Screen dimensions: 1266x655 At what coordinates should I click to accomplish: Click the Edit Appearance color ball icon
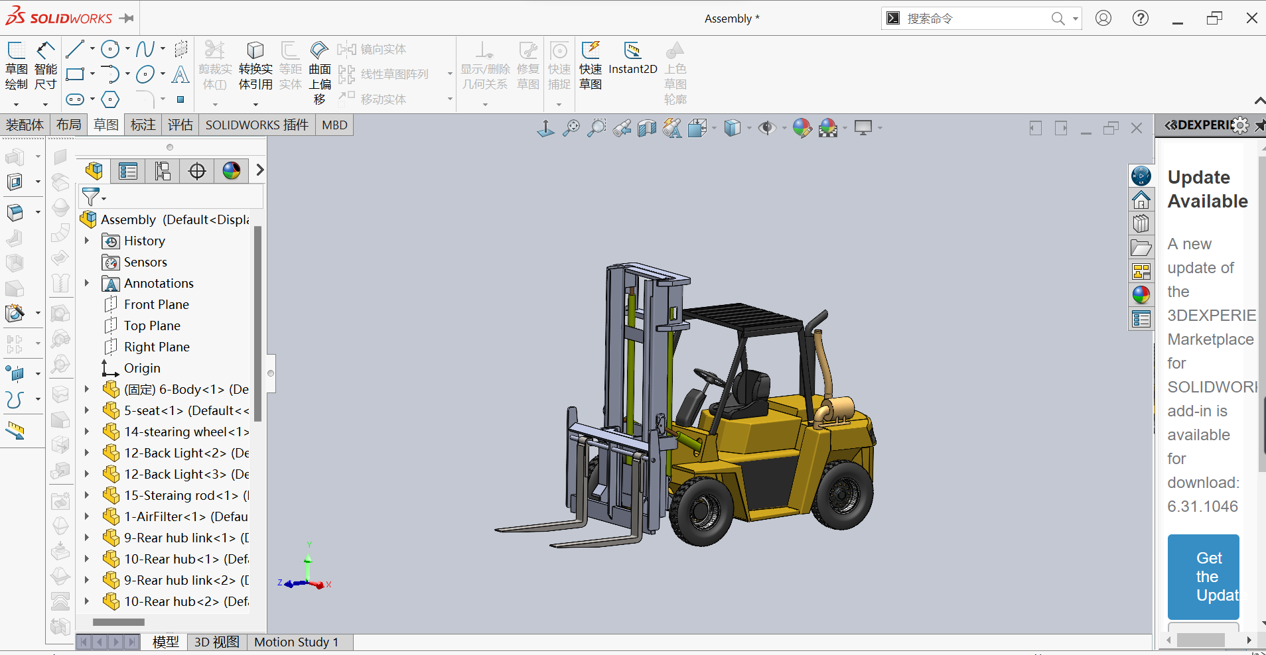pyautogui.click(x=802, y=128)
